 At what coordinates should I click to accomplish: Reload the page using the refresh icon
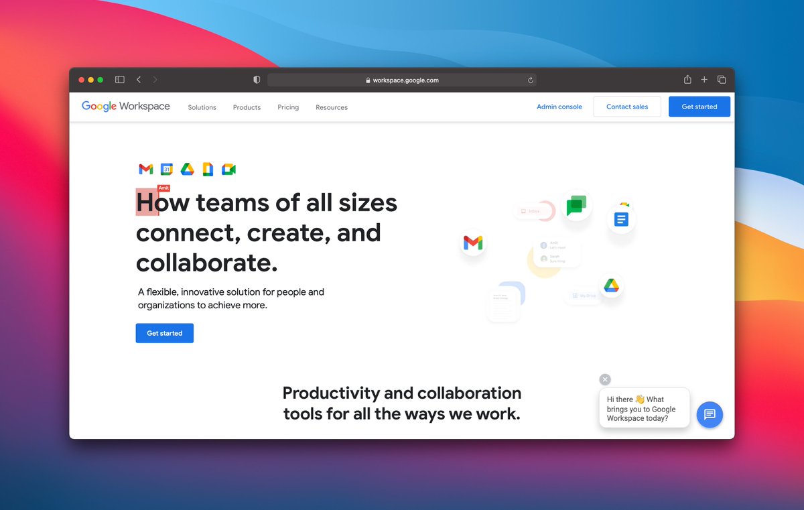point(531,80)
